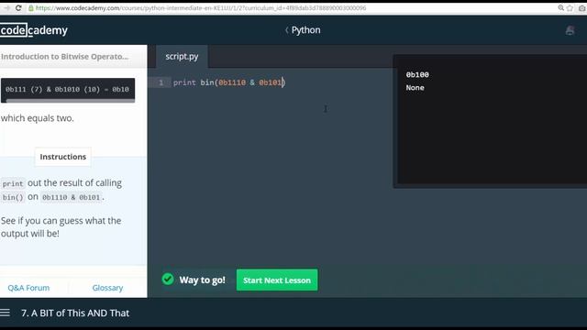Click the inline code 0b1110 & 0b101
Viewport: 587px width, 330px height.
click(x=72, y=197)
